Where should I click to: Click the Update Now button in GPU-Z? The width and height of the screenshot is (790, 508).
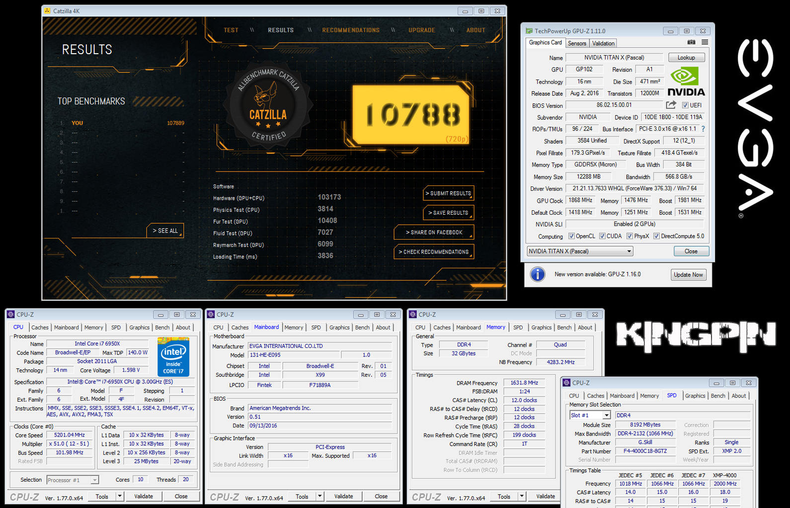[688, 274]
